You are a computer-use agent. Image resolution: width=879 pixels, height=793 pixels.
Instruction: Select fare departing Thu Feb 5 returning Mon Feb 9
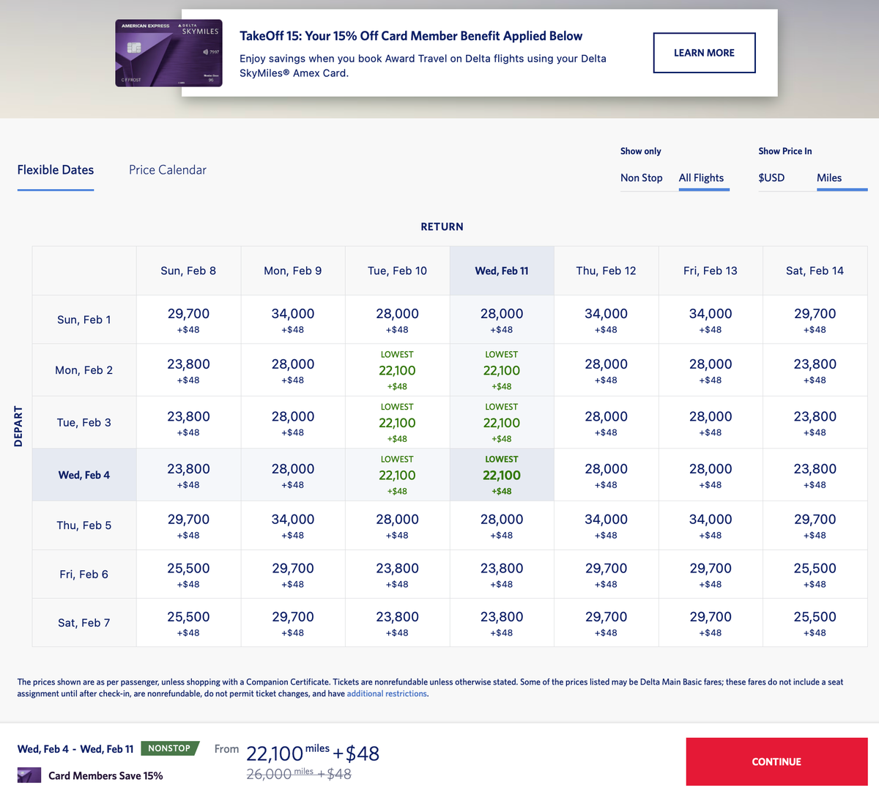[293, 525]
